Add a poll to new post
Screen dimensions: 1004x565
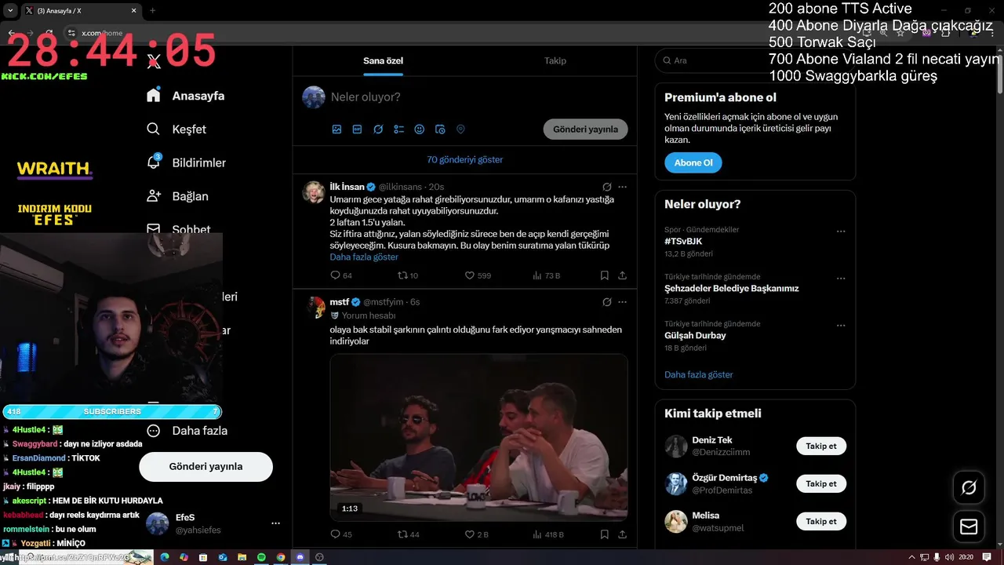pyautogui.click(x=398, y=129)
